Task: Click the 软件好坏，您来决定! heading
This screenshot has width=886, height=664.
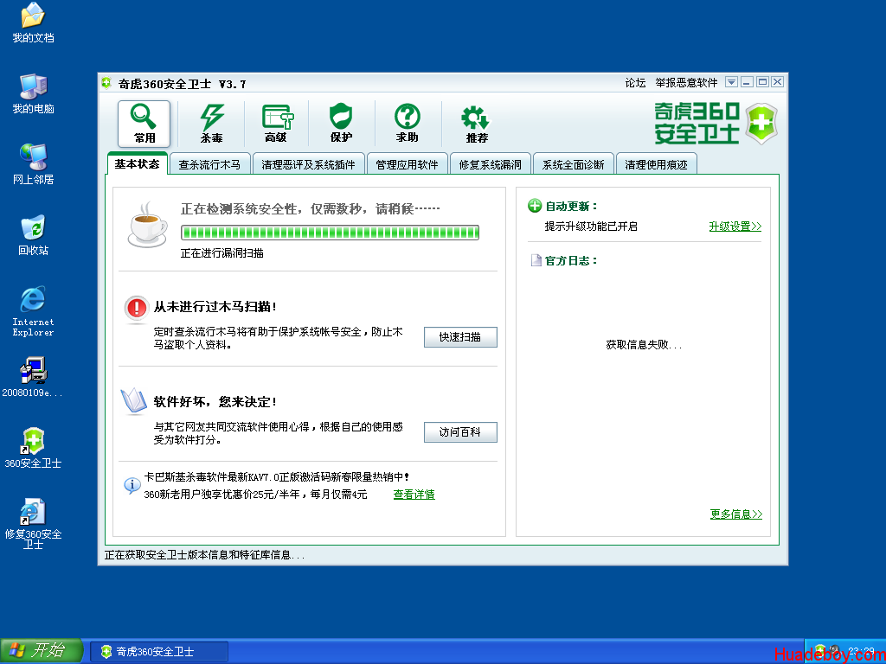Action: click(x=215, y=402)
